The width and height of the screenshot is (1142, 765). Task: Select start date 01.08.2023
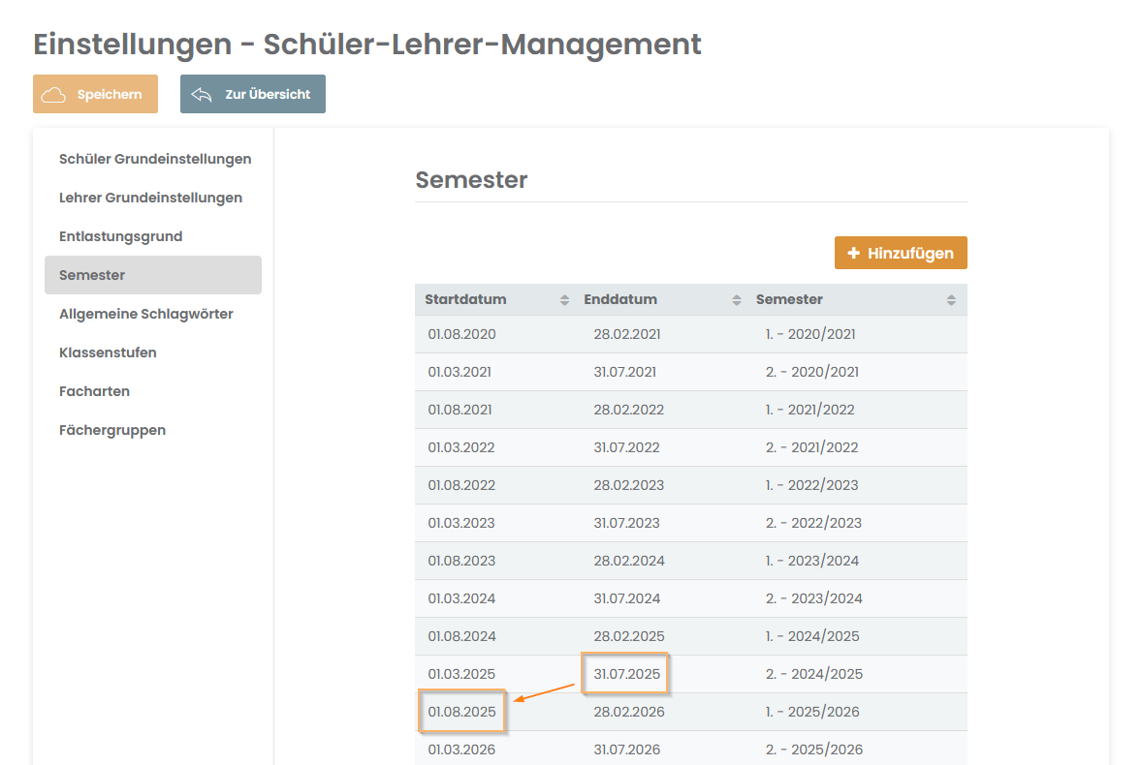pos(461,562)
